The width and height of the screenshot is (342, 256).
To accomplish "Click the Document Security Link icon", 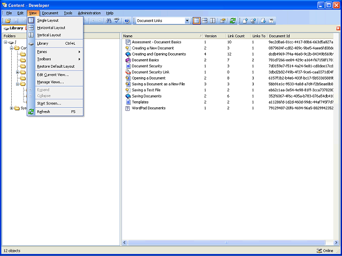I will [128, 72].
